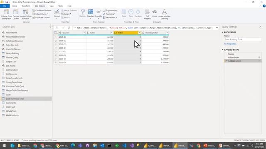Open Microsoft Edge from the taskbar
Viewport: 266px width, 149px height.
coord(73,145)
